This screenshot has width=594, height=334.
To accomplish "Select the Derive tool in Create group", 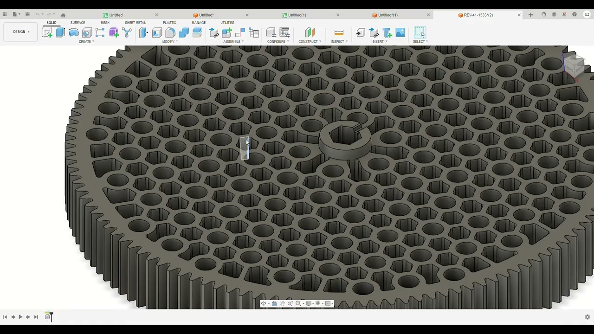I will coord(127,32).
